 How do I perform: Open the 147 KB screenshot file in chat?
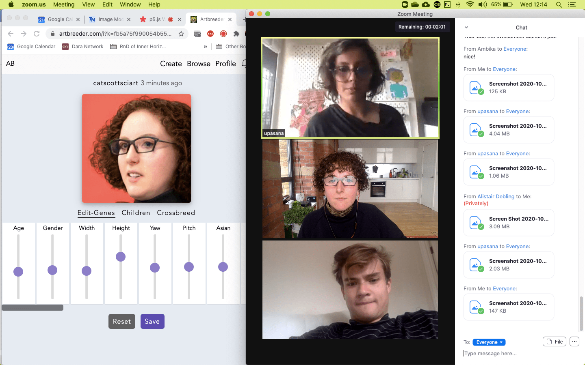[509, 307]
